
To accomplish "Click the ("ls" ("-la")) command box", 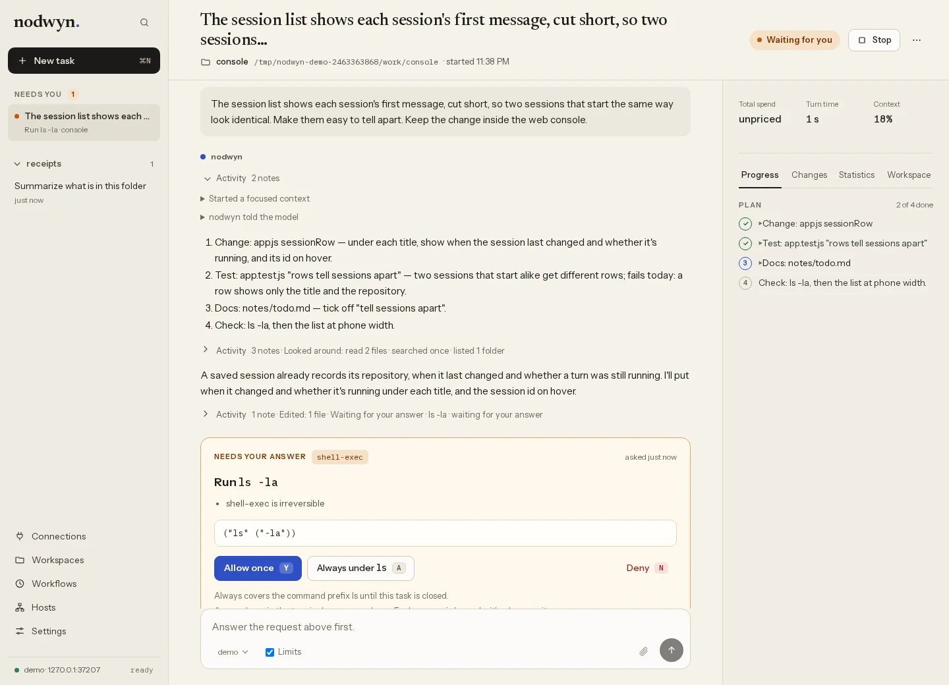I will [446, 534].
